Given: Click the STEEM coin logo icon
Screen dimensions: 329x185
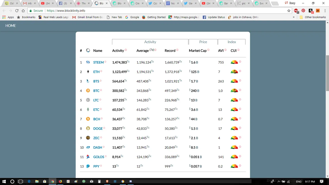Looking at the screenshot, I should pyautogui.click(x=88, y=62).
